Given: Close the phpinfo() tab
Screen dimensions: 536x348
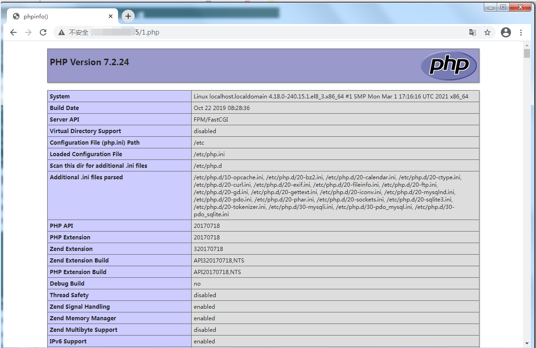Looking at the screenshot, I should coord(111,16).
